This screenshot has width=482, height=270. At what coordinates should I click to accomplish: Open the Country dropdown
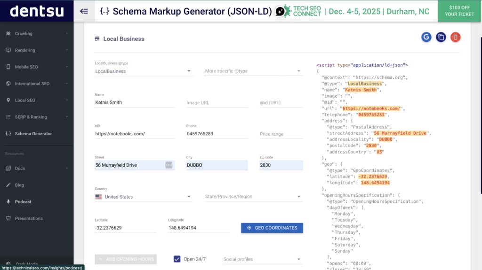(x=144, y=197)
